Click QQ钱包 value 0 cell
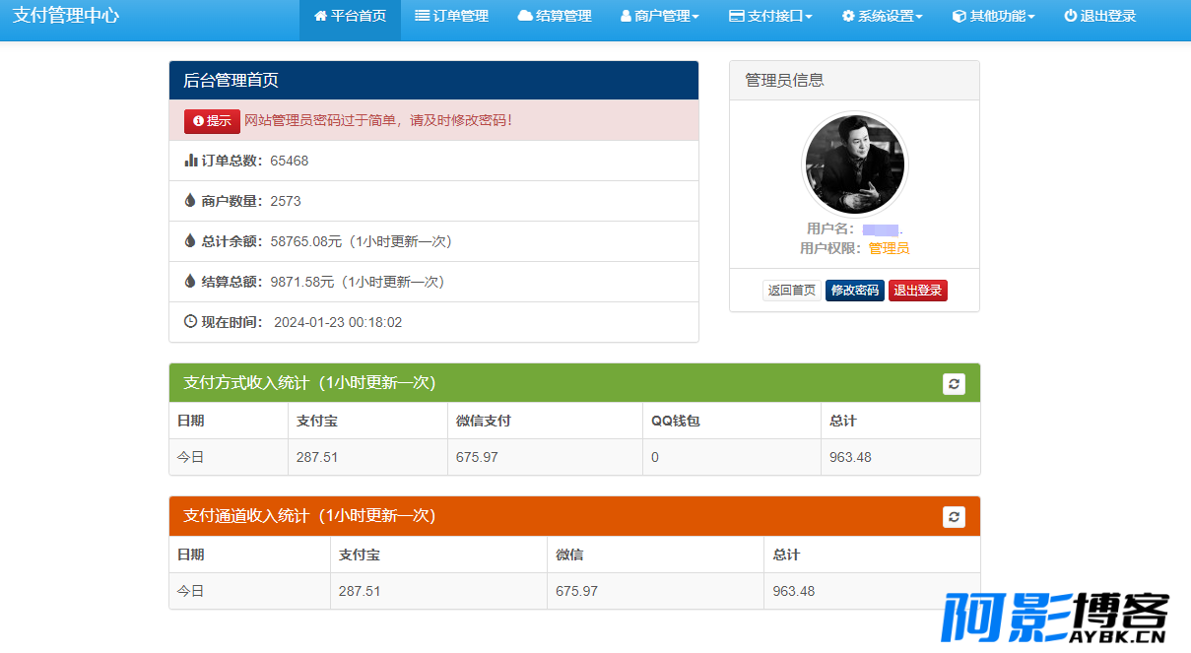The image size is (1191, 653). coord(732,457)
